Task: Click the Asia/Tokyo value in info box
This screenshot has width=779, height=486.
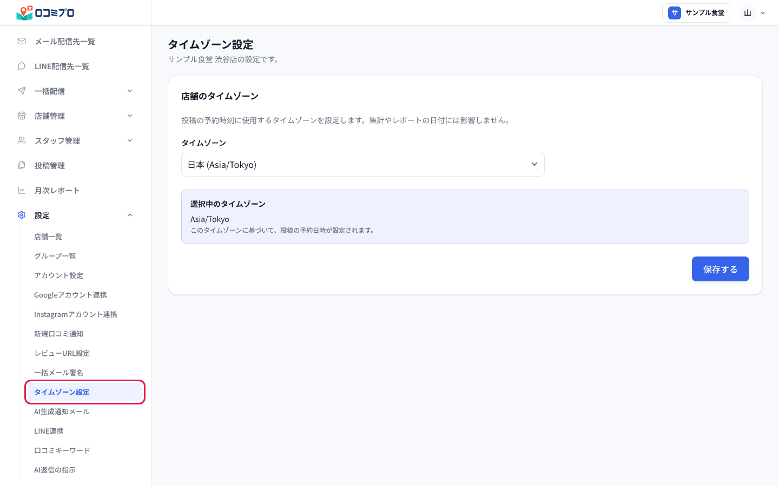Action: pos(210,219)
